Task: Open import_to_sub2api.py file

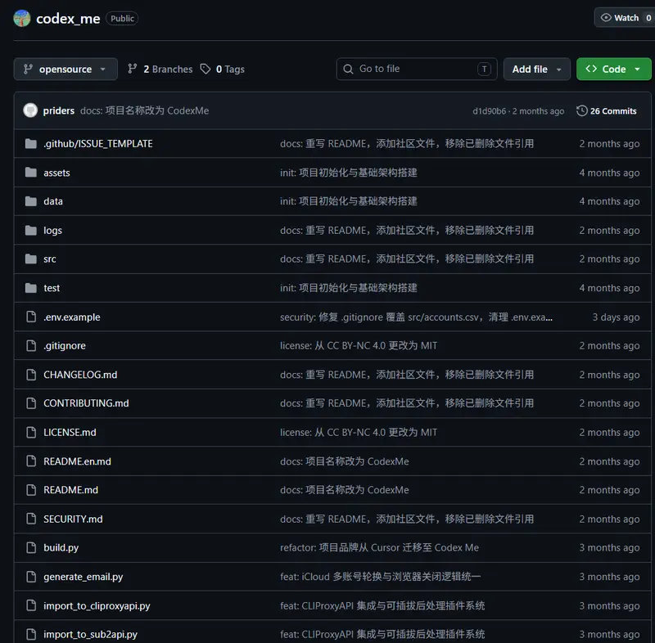Action: [x=90, y=634]
